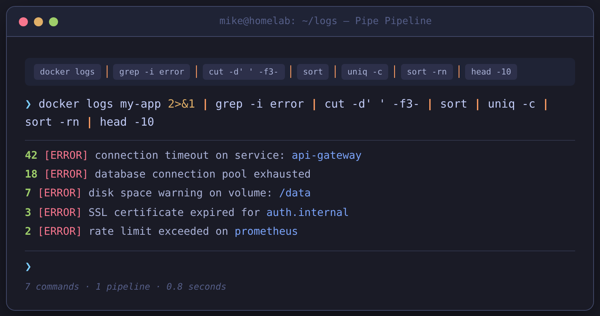
Task: Click 'my-app' in the command line
Action: 141,104
